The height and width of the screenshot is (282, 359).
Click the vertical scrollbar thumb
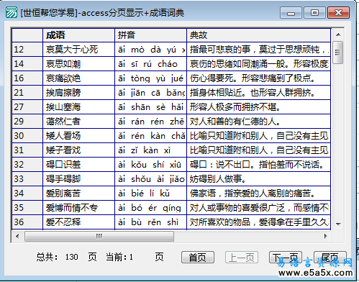338,53
